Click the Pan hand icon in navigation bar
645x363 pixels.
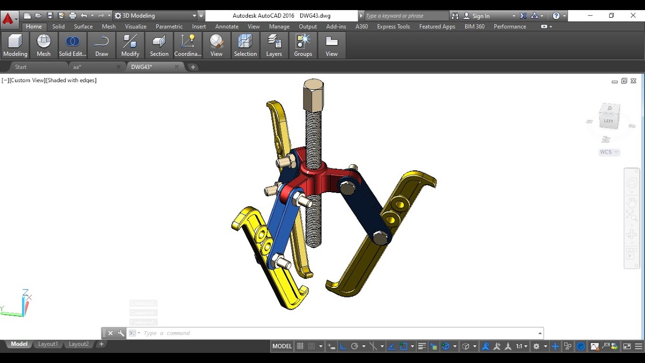click(x=632, y=202)
